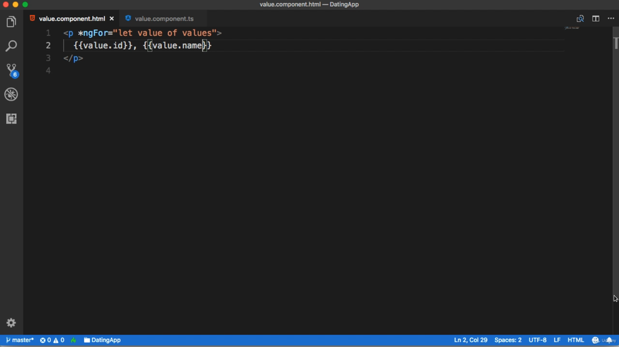Select the value.component.html tab
Screen dimensions: 619x347
tap(72, 19)
